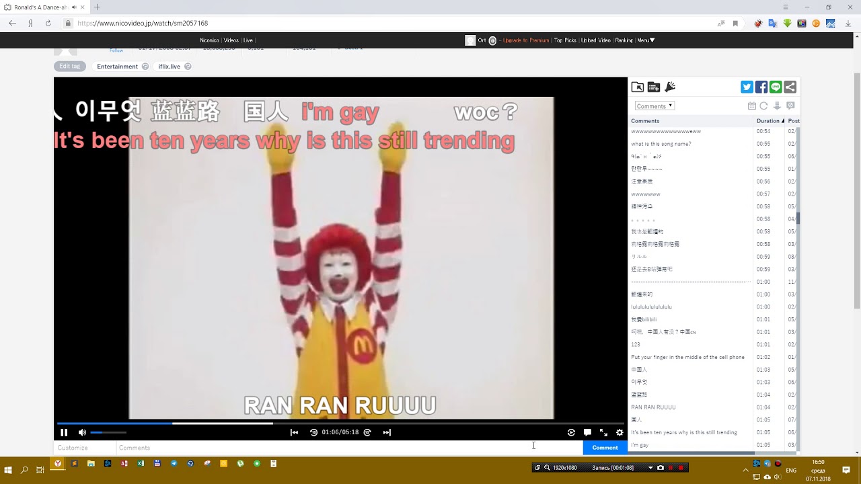Open the Live section in site header
Screen dimensions: 861x484
click(248, 40)
